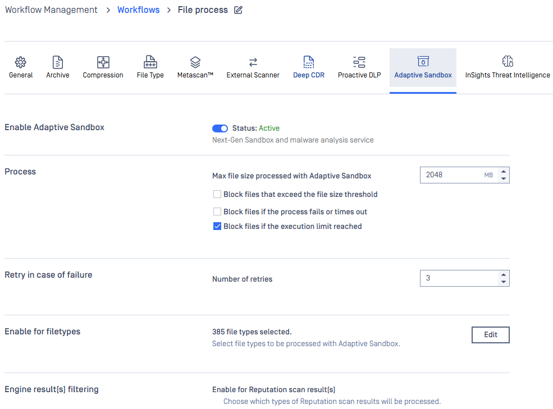Go to the Workflows breadcrumb link
Viewport: 553px width, 409px height.
click(138, 10)
